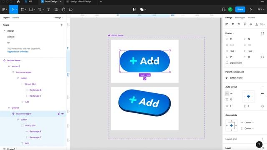The image size is (267, 150).
Task: Toggle visibility of selected button wrapper layer
Action: click(x=63, y=114)
